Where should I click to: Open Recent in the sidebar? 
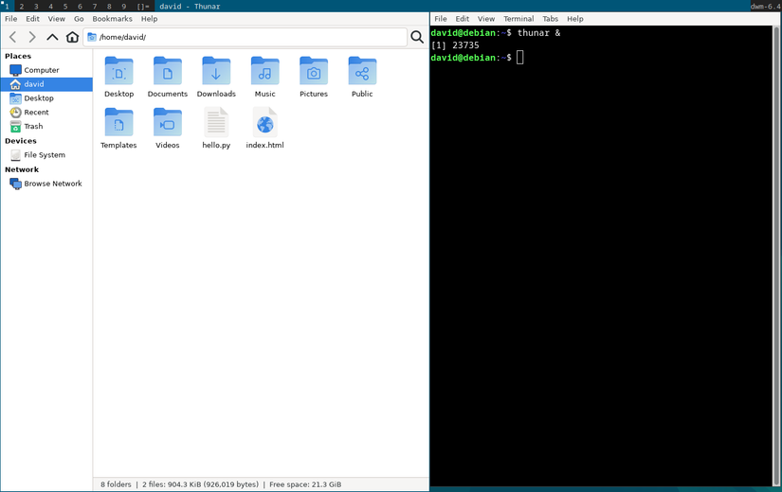click(x=45, y=112)
